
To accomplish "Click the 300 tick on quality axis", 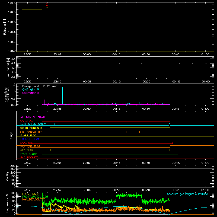I will tap(13, 166).
